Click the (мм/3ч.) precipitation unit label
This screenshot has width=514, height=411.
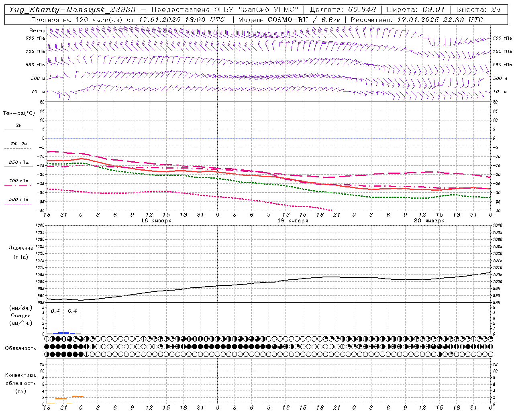pyautogui.click(x=21, y=308)
